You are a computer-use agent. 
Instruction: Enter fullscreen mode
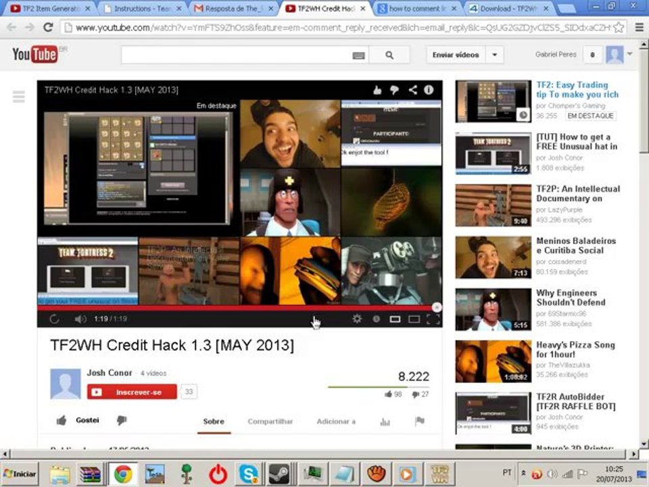coord(433,319)
